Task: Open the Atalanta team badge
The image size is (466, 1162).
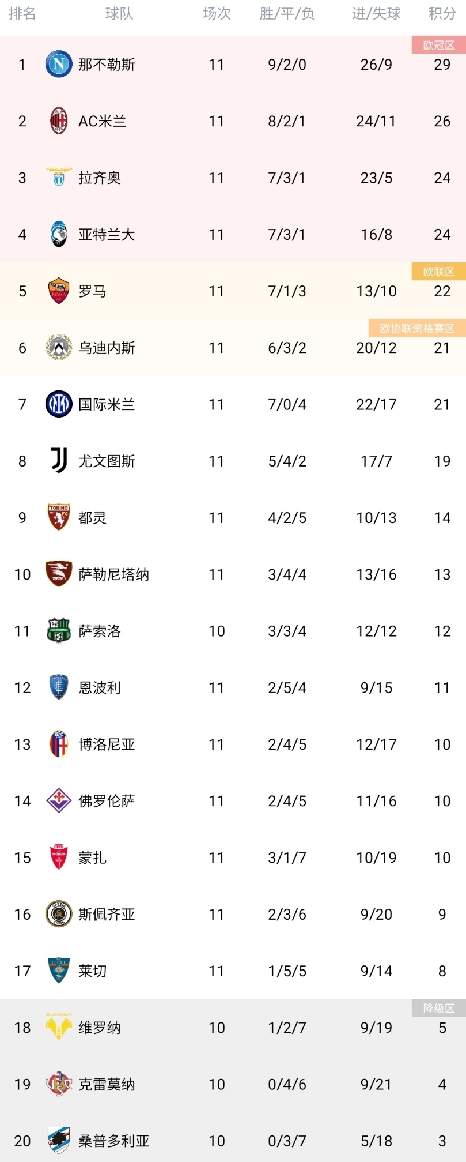Action: pos(59,234)
